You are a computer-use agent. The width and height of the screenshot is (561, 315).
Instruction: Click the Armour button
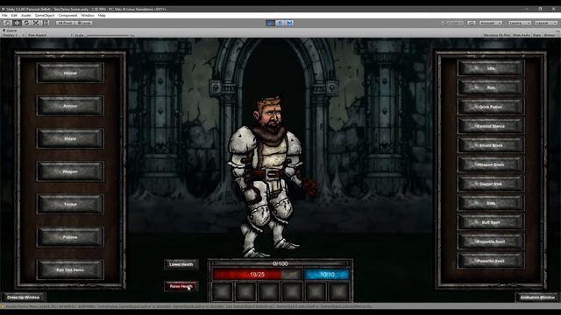[70, 106]
